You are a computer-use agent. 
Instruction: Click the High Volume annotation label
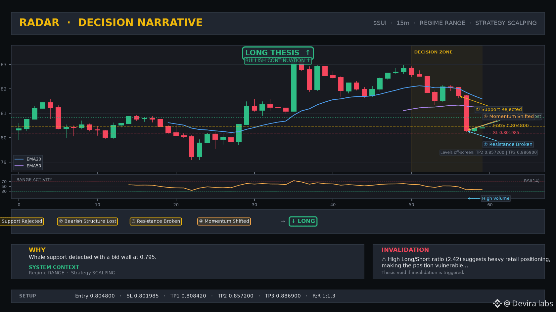point(495,198)
